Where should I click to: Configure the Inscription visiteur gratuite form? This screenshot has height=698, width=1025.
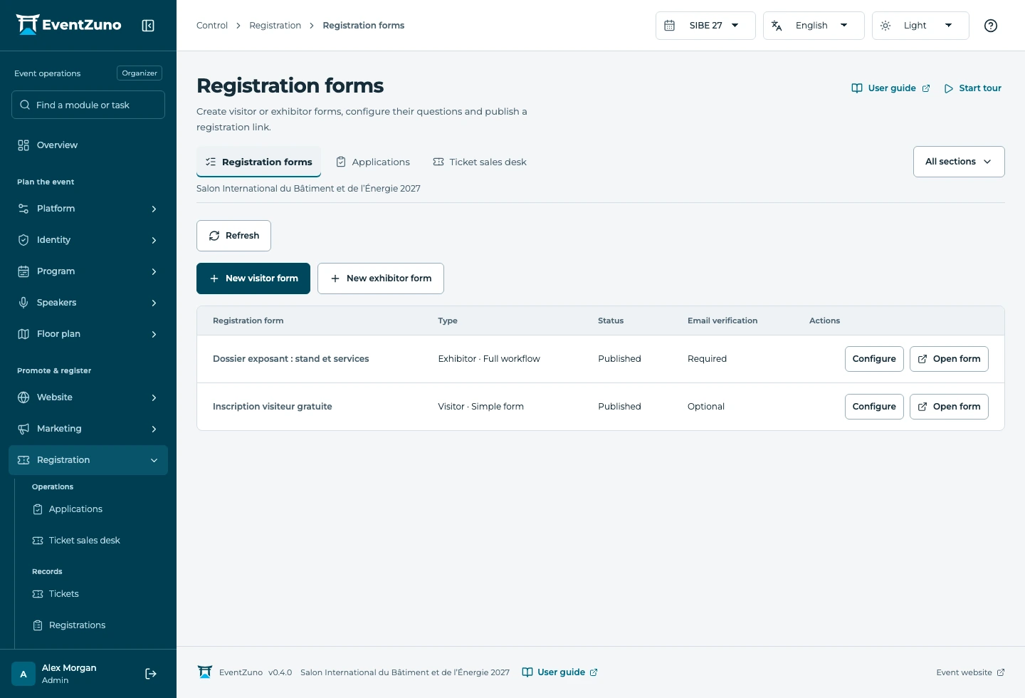pyautogui.click(x=874, y=407)
